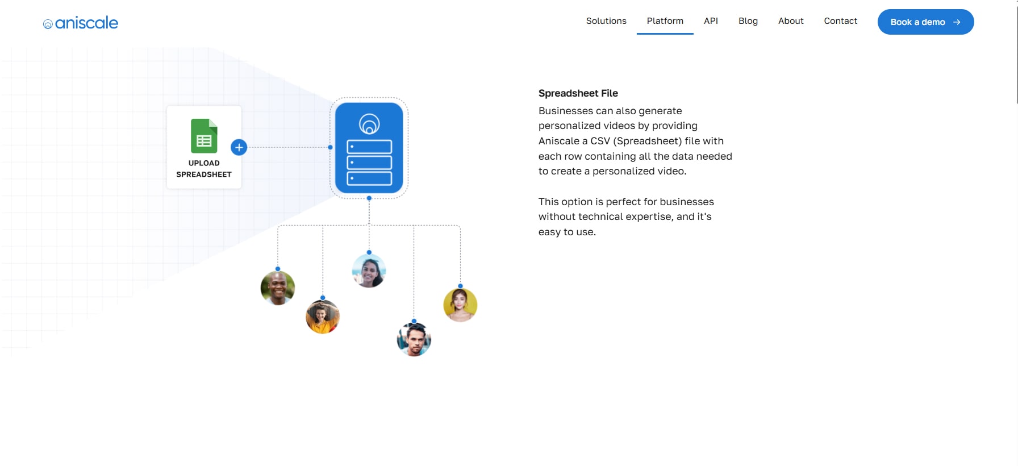Open the Blog link

tap(748, 21)
